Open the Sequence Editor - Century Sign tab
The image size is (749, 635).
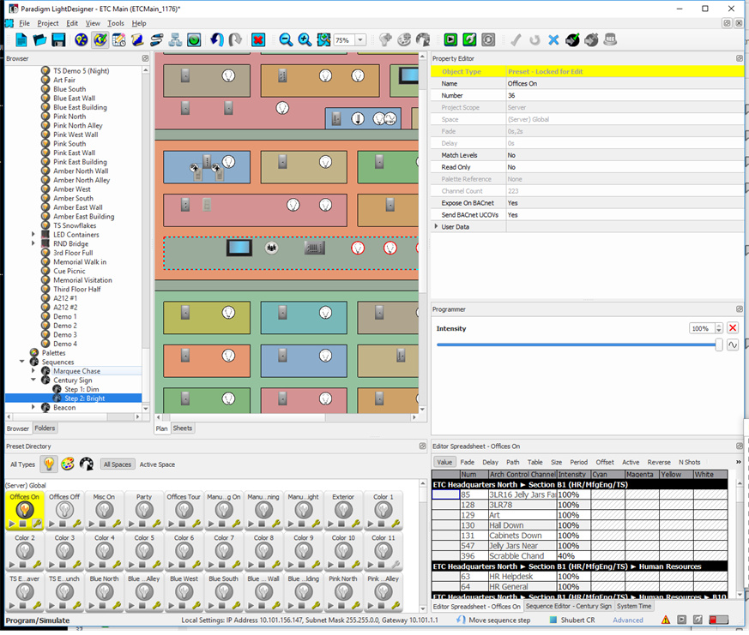coord(569,606)
